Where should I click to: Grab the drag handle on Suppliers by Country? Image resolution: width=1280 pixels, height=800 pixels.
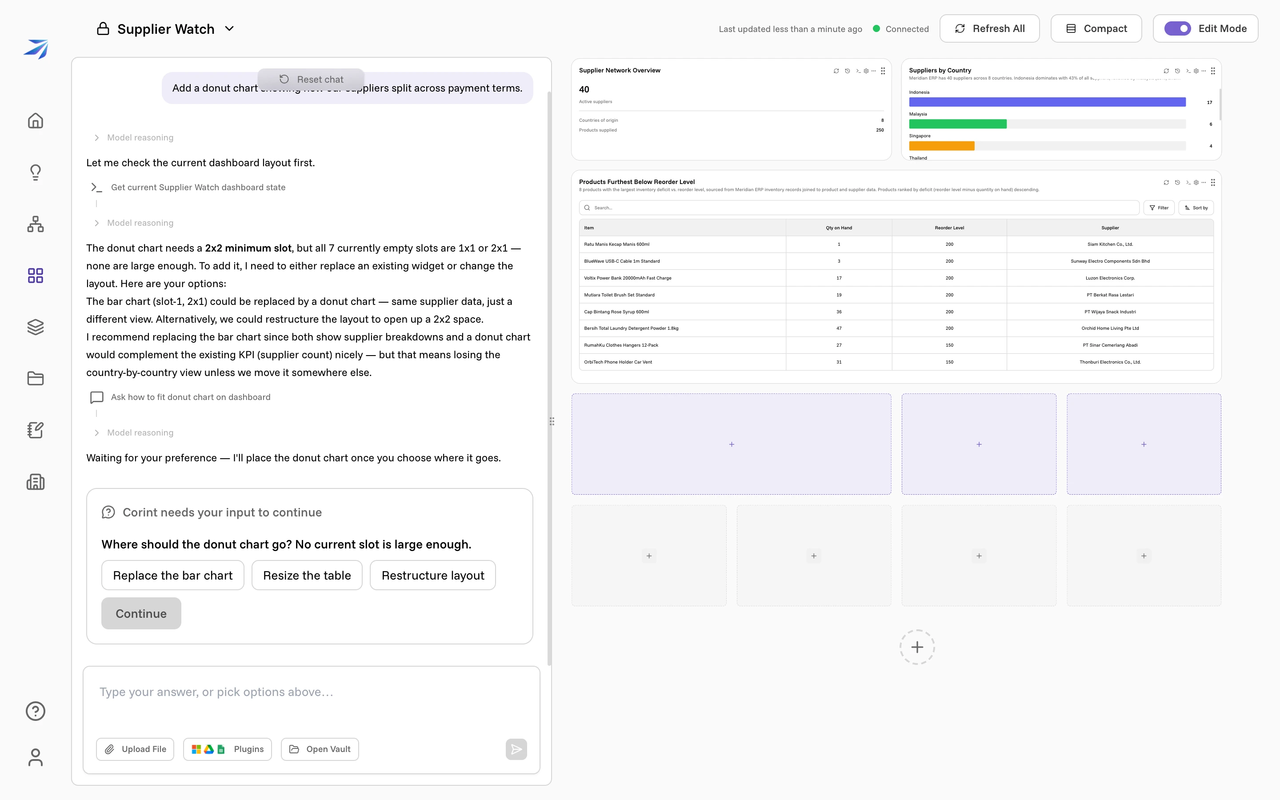pyautogui.click(x=1213, y=71)
